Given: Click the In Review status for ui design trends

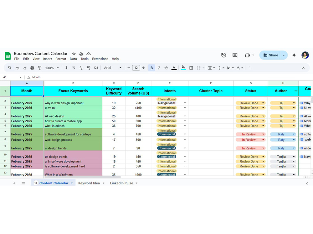Looking at the screenshot, I should click(251, 149).
